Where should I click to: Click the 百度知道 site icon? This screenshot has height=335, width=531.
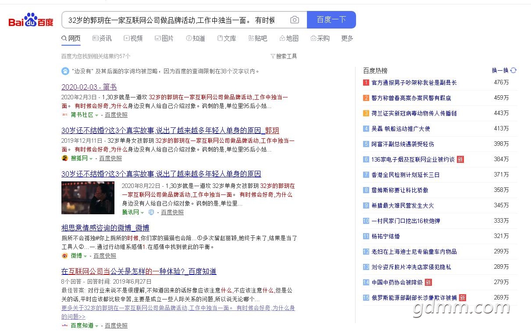click(x=64, y=325)
